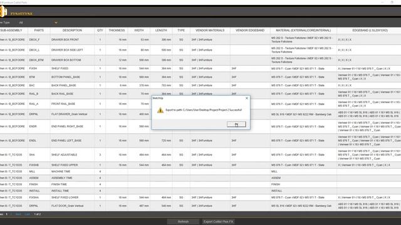Click the TYPE column header
The width and height of the screenshot is (401, 225).
pyautogui.click(x=181, y=31)
